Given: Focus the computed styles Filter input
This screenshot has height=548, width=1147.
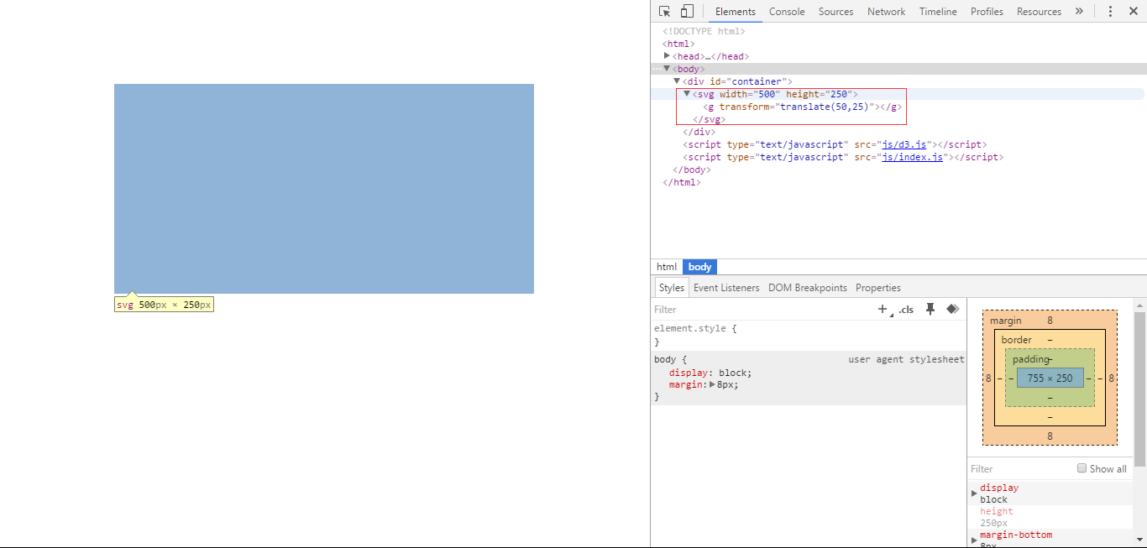Looking at the screenshot, I should click(x=1020, y=469).
